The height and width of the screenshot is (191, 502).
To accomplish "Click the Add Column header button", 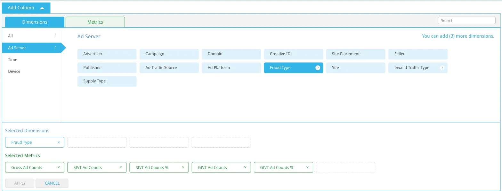I will point(26,8).
